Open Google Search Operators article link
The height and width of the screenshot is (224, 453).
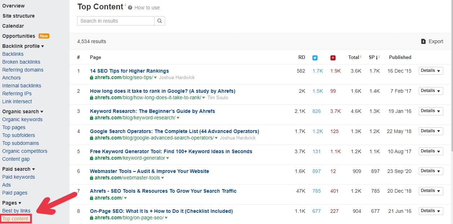click(174, 131)
